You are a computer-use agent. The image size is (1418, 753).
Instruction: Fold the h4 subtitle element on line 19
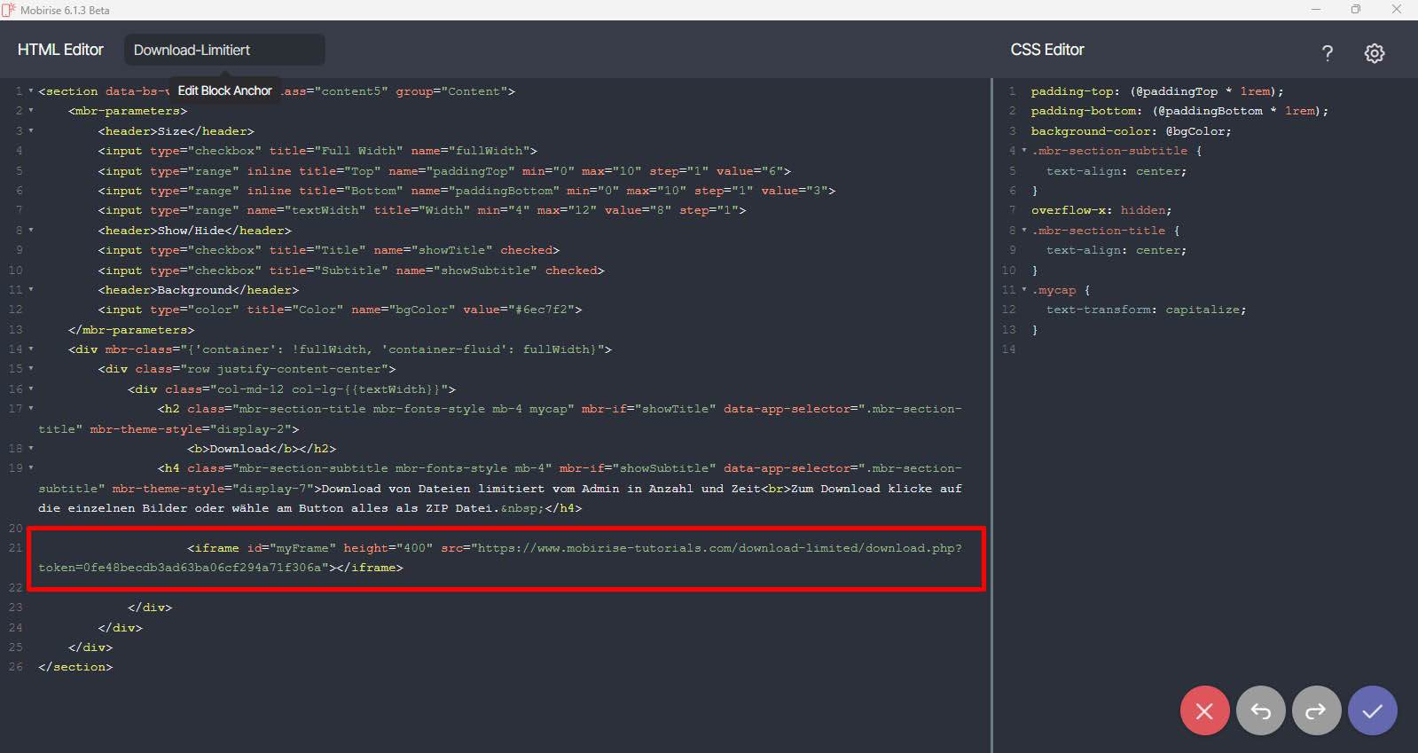pos(31,468)
